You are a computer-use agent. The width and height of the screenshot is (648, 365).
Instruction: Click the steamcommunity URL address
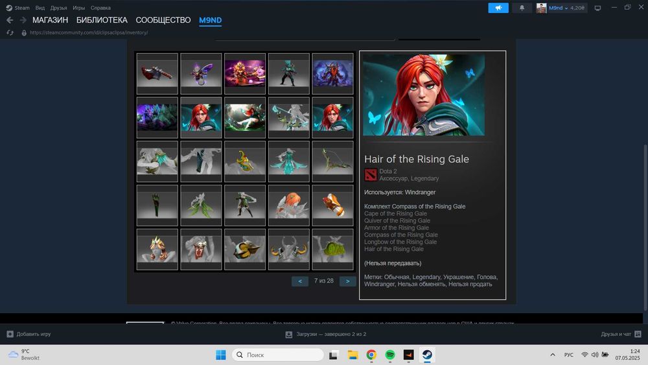point(89,32)
